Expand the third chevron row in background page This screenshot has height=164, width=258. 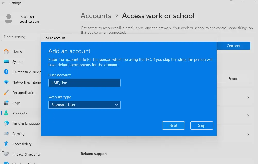[248, 134]
